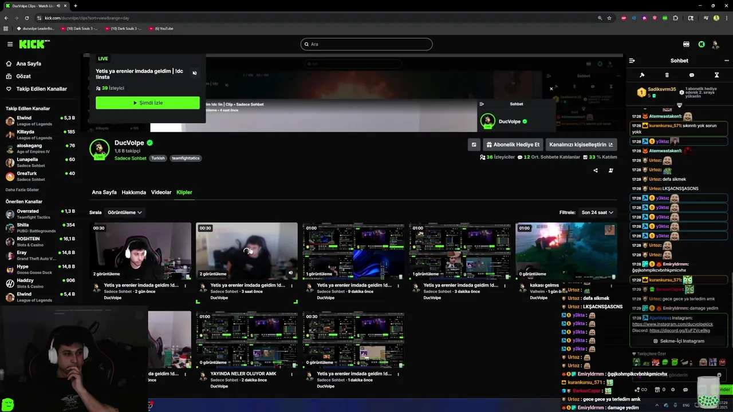Click the teamfighttactics tag

(x=186, y=158)
